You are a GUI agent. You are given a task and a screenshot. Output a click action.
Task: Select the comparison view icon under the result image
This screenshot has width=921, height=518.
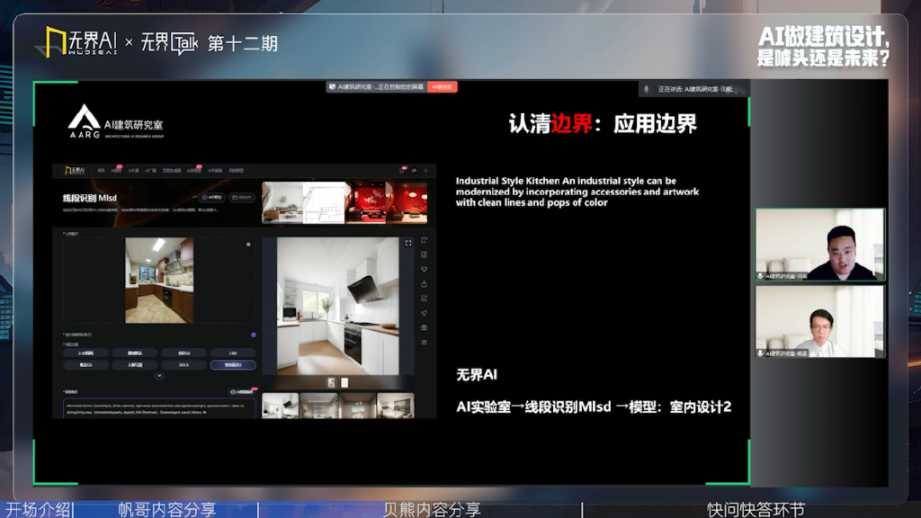[x=331, y=383]
